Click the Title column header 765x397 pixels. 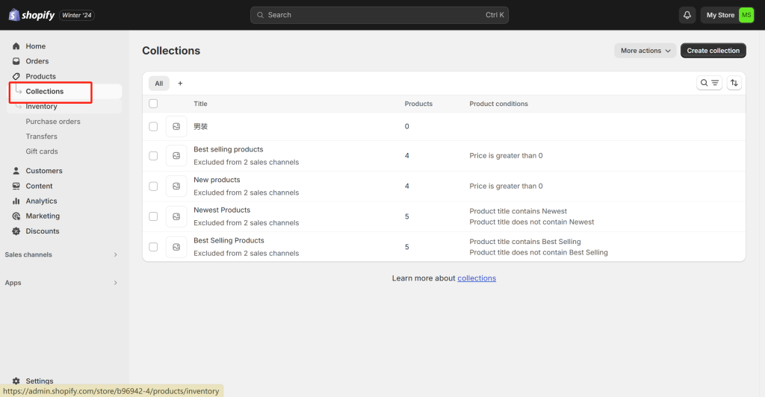coord(200,104)
